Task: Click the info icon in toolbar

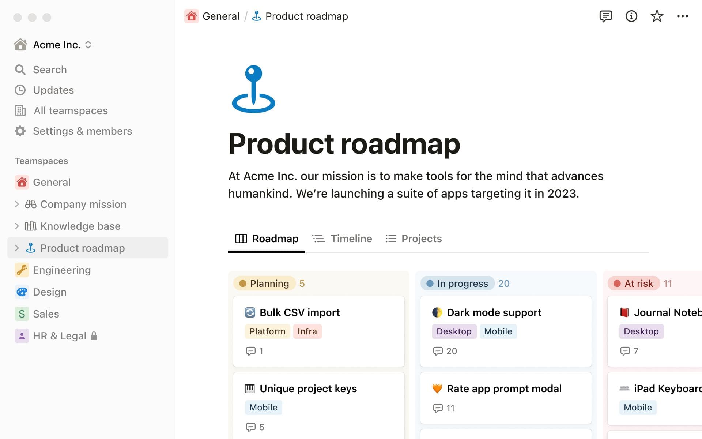Action: point(631,16)
